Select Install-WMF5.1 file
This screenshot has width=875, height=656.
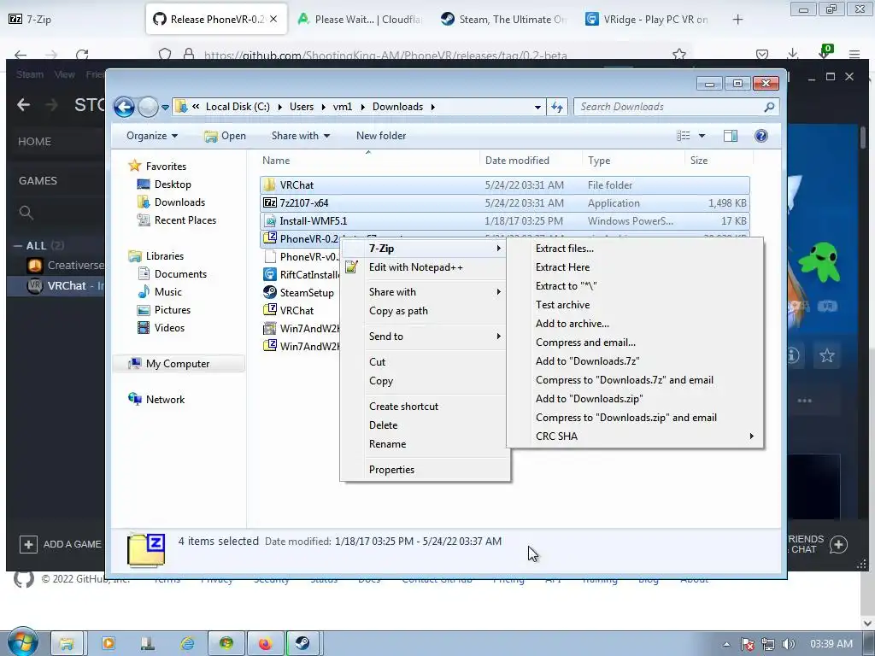pyautogui.click(x=504, y=221)
